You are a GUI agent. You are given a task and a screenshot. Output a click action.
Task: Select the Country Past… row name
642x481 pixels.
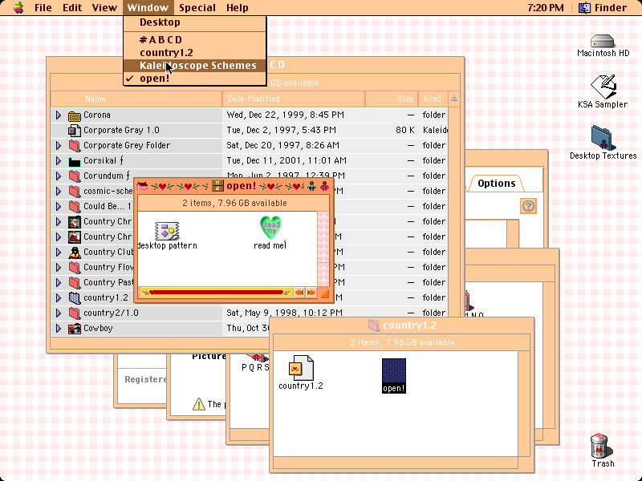tap(108, 283)
